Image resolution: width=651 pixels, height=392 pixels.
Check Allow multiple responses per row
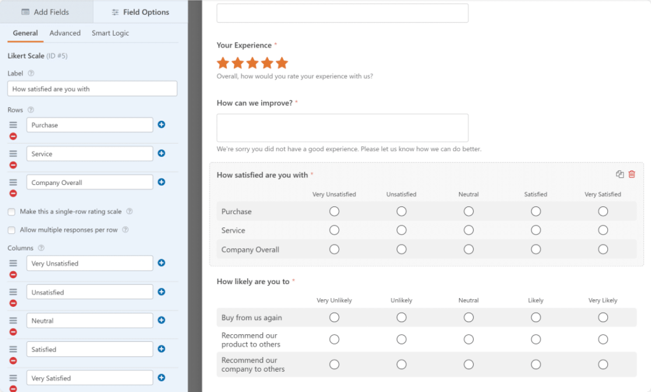coord(11,230)
